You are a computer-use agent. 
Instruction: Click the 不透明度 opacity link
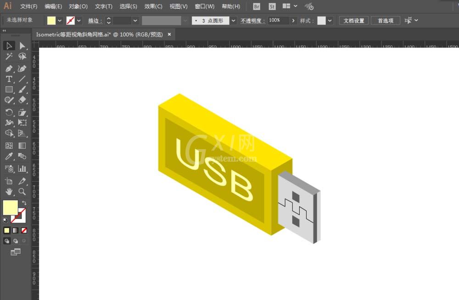pyautogui.click(x=252, y=21)
